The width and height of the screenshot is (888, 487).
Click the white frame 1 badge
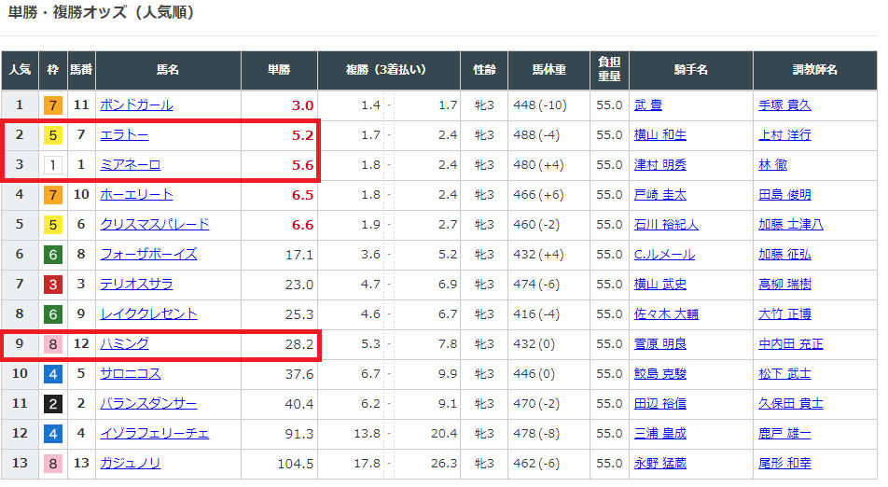click(x=54, y=165)
